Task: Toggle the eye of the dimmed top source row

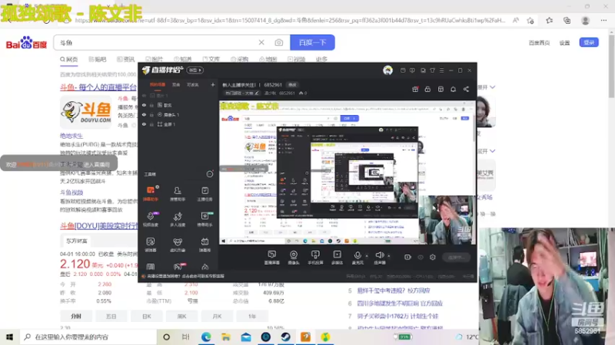Action: [144, 95]
